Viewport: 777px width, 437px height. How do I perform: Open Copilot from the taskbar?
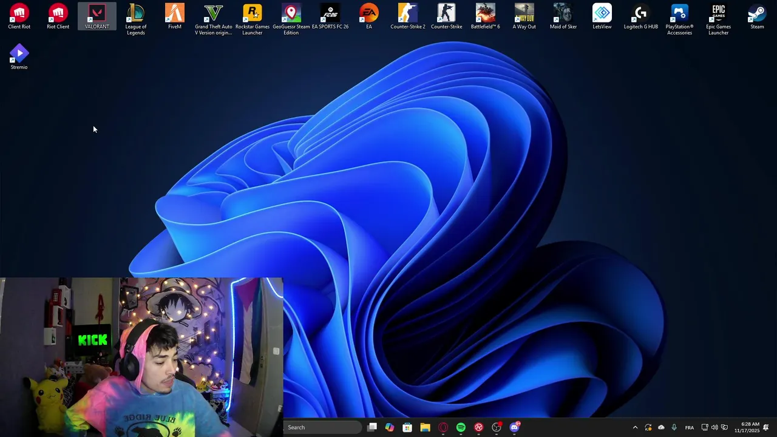click(x=390, y=427)
